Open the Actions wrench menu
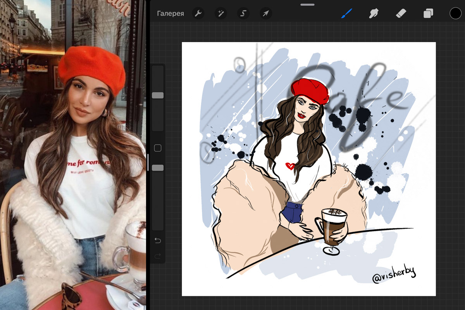Screen dimensions: 465x310 point(198,13)
